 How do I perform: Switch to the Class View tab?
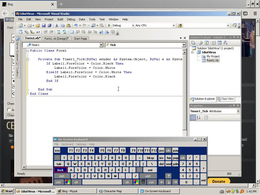[225, 99]
